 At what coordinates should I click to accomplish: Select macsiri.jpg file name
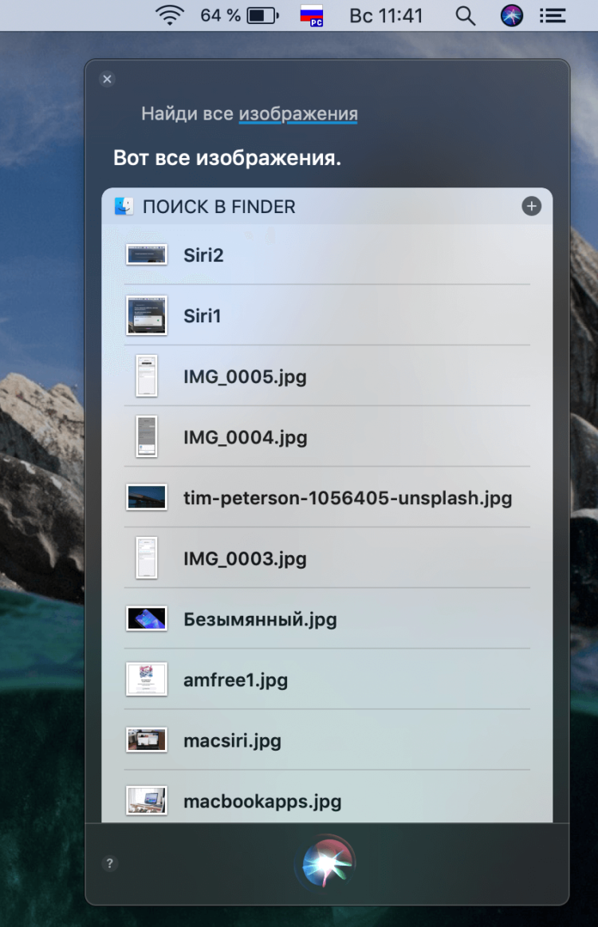[232, 741]
